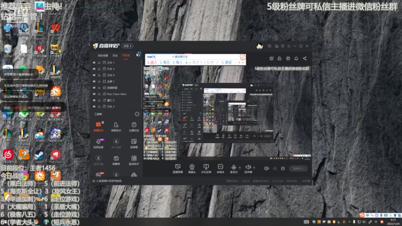Open the mode selector pill beside logo
402x226 pixels.
click(128, 46)
